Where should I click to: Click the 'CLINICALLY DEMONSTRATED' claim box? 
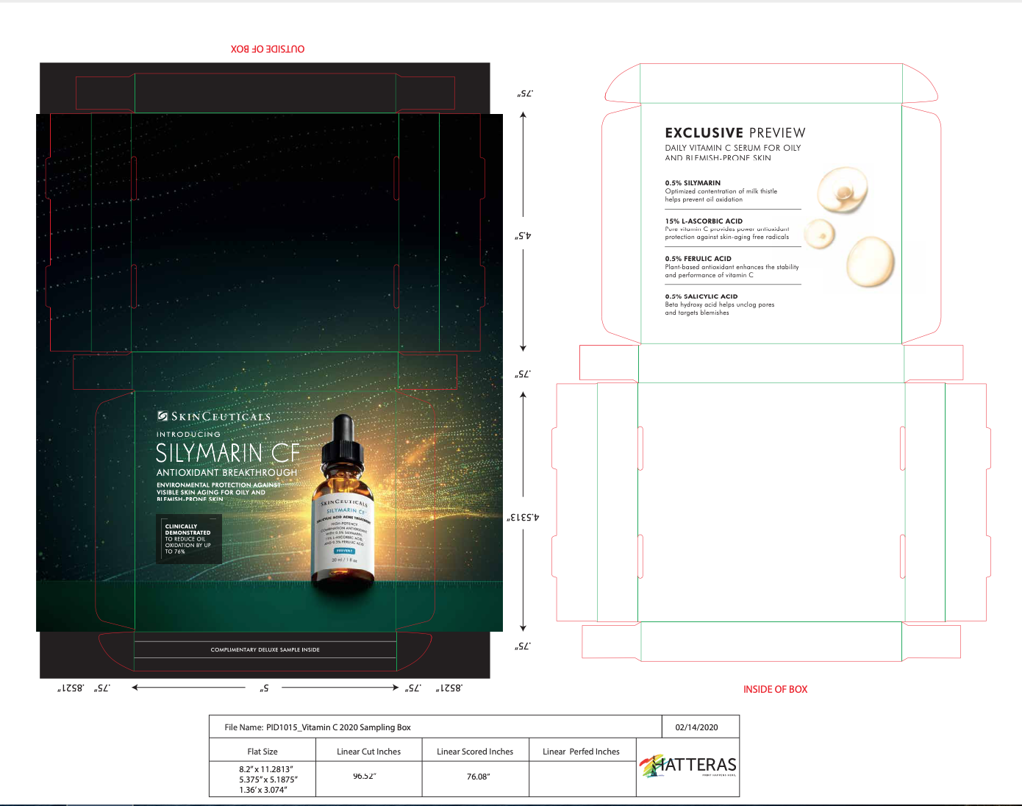pyautogui.click(x=190, y=539)
